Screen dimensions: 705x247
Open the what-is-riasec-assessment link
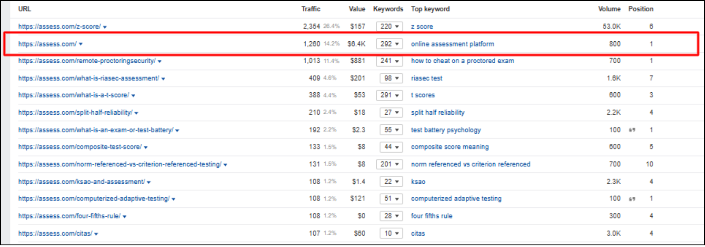tap(89, 78)
